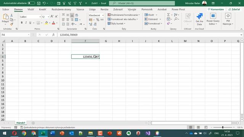Click the Sort and Filter icon
244x137 pixels.
click(176, 15)
